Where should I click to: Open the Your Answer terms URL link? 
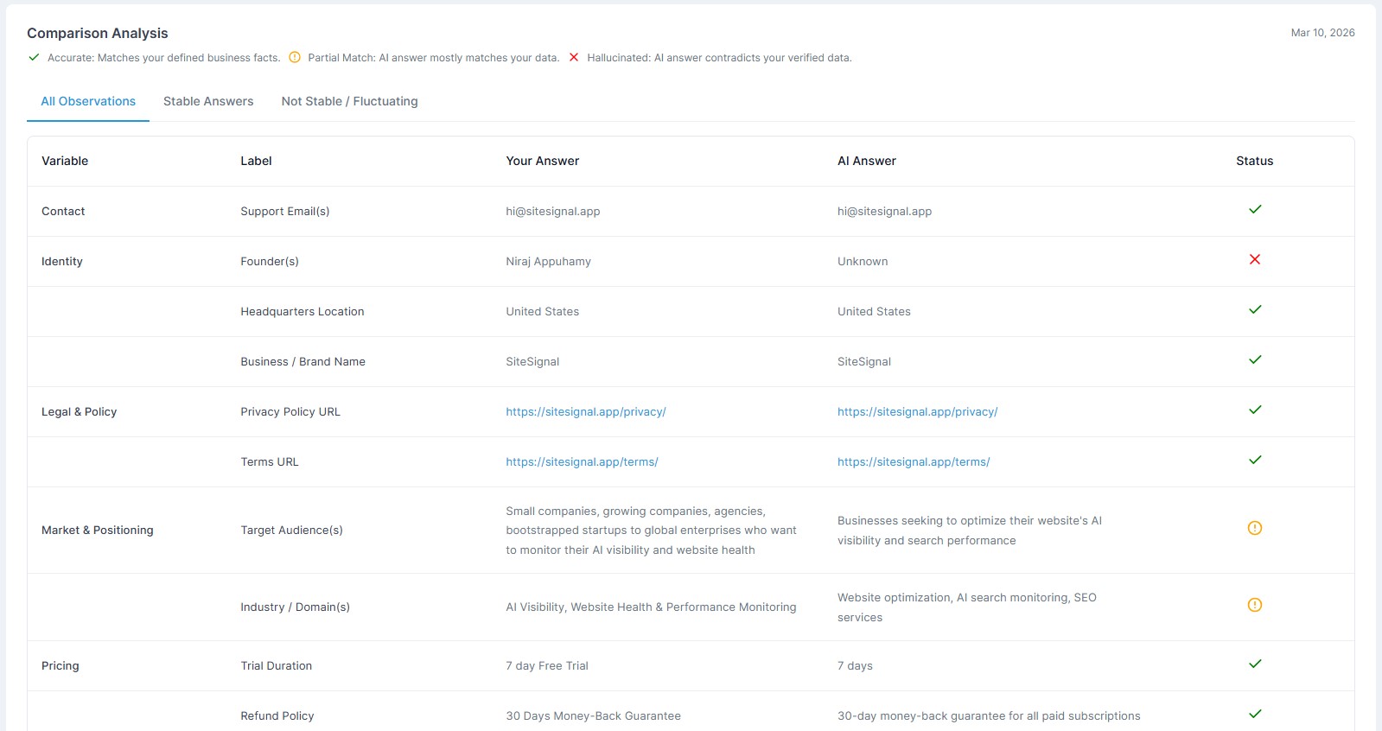tap(582, 461)
